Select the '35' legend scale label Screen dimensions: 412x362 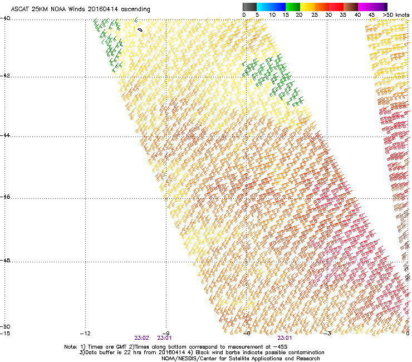(x=343, y=15)
